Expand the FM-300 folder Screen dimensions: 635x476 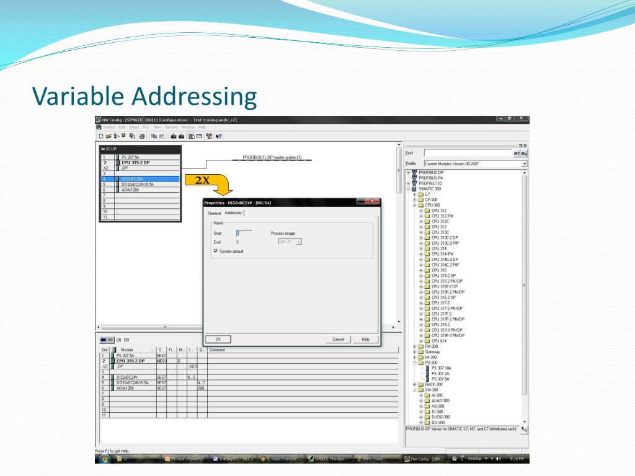[415, 346]
